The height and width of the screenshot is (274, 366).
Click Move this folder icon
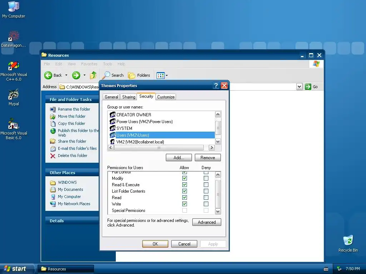[x=53, y=117]
